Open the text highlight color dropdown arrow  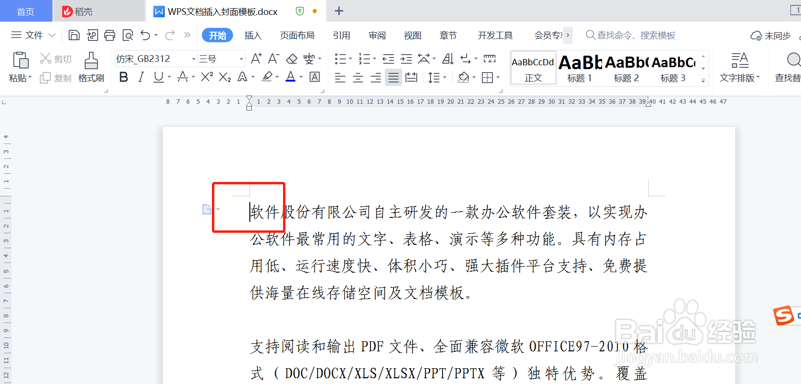[277, 77]
